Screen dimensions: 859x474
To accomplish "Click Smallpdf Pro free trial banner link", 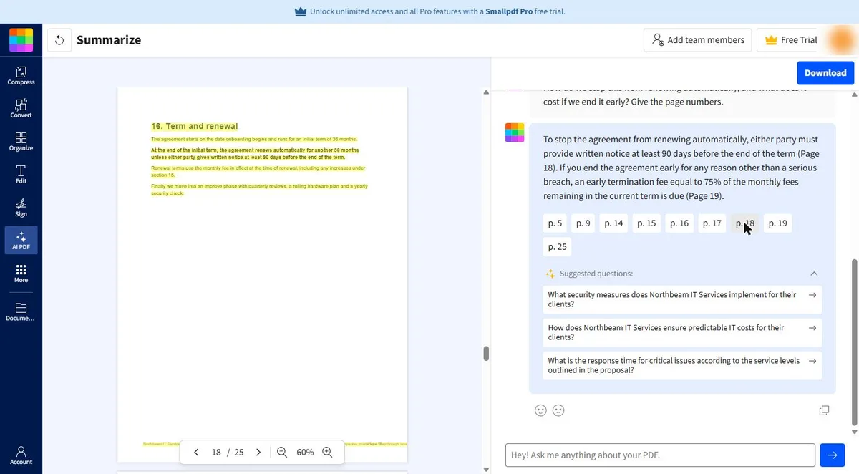I will pos(525,11).
